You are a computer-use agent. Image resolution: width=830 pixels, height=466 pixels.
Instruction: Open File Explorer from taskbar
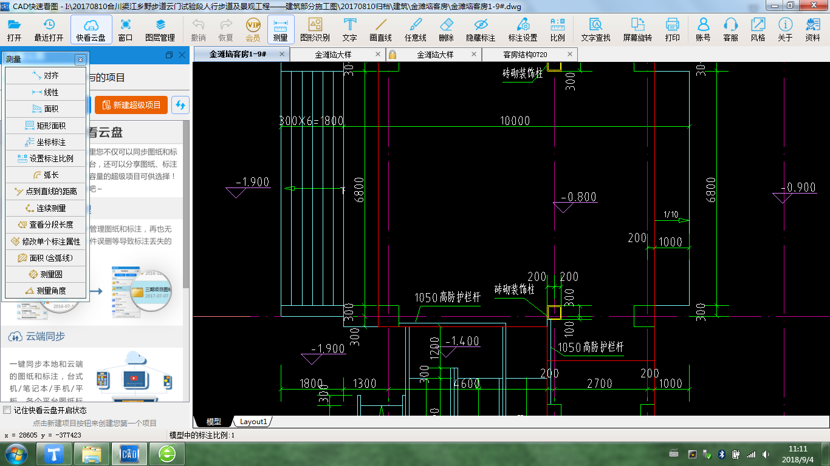click(92, 454)
